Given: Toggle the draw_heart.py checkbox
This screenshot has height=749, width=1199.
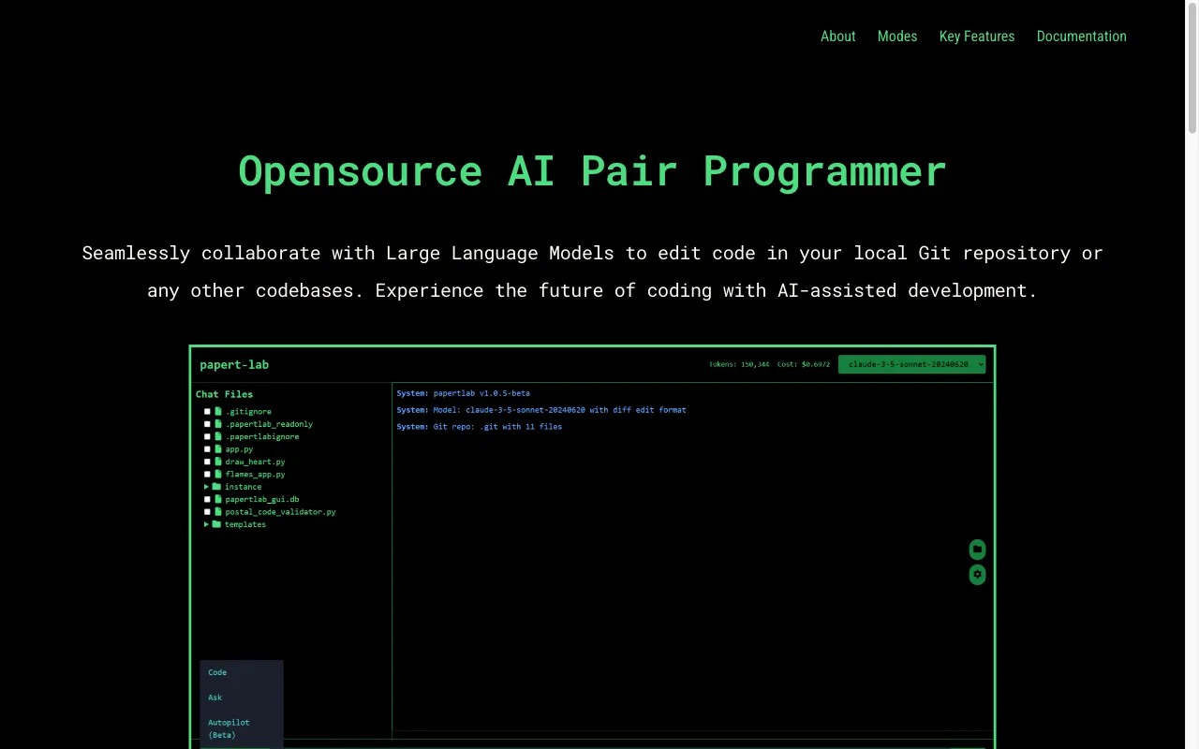Looking at the screenshot, I should [208, 462].
